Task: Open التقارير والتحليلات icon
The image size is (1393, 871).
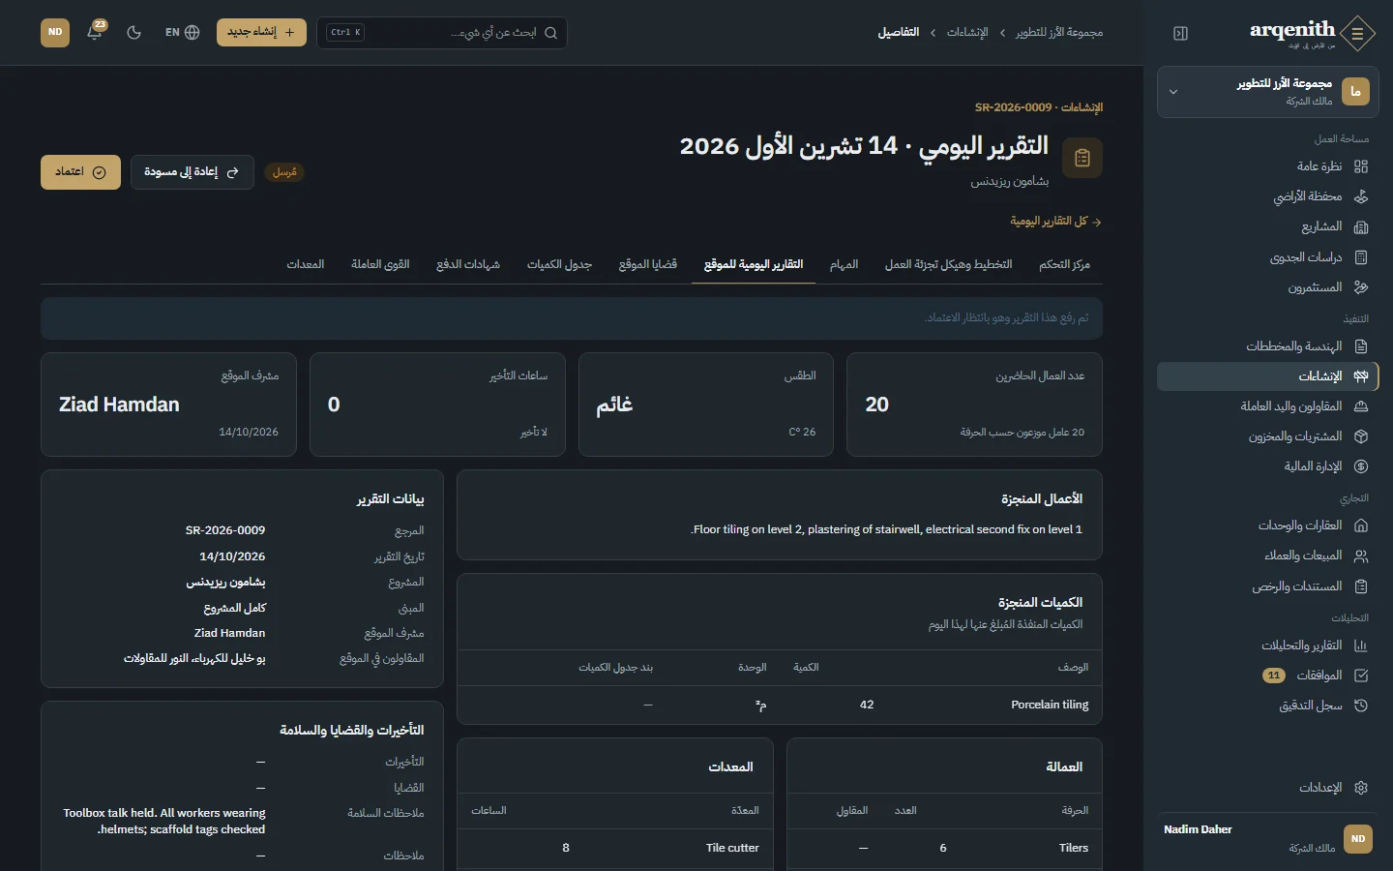Action: point(1361,646)
